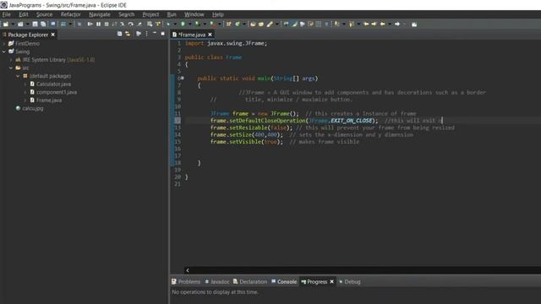Open the Edit menu

(x=24, y=14)
